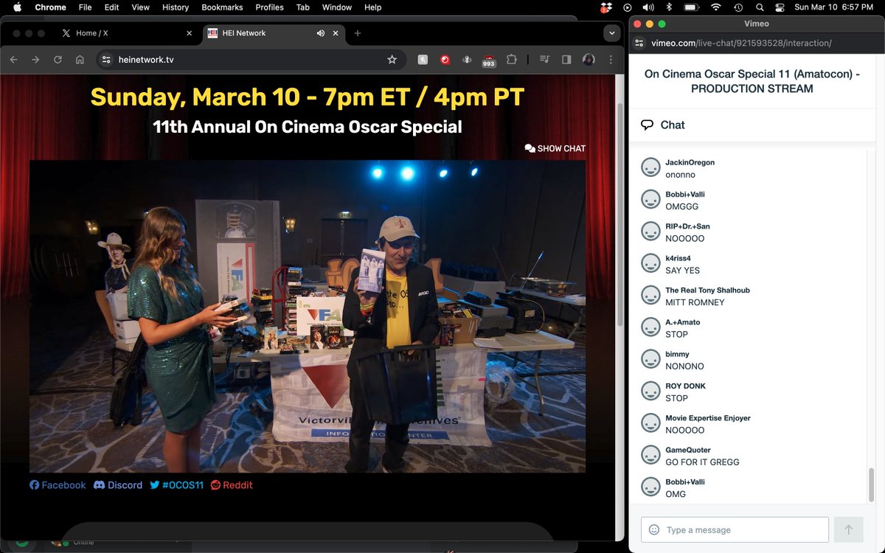Viewport: 885px width, 553px height.
Task: Click the extension with 993 badge
Action: (488, 60)
